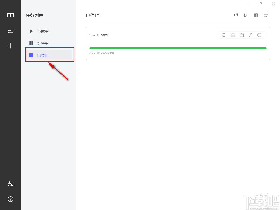Open the help question mark icon

(x=11, y=199)
